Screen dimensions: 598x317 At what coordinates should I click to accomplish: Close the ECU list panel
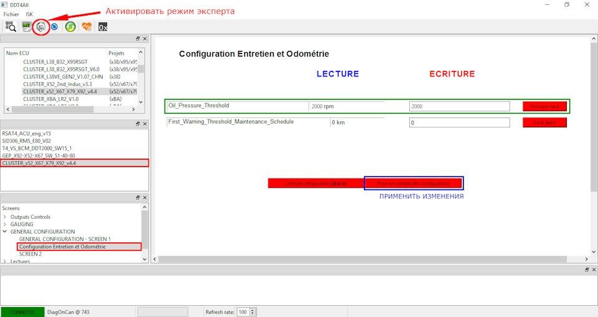coord(145,39)
